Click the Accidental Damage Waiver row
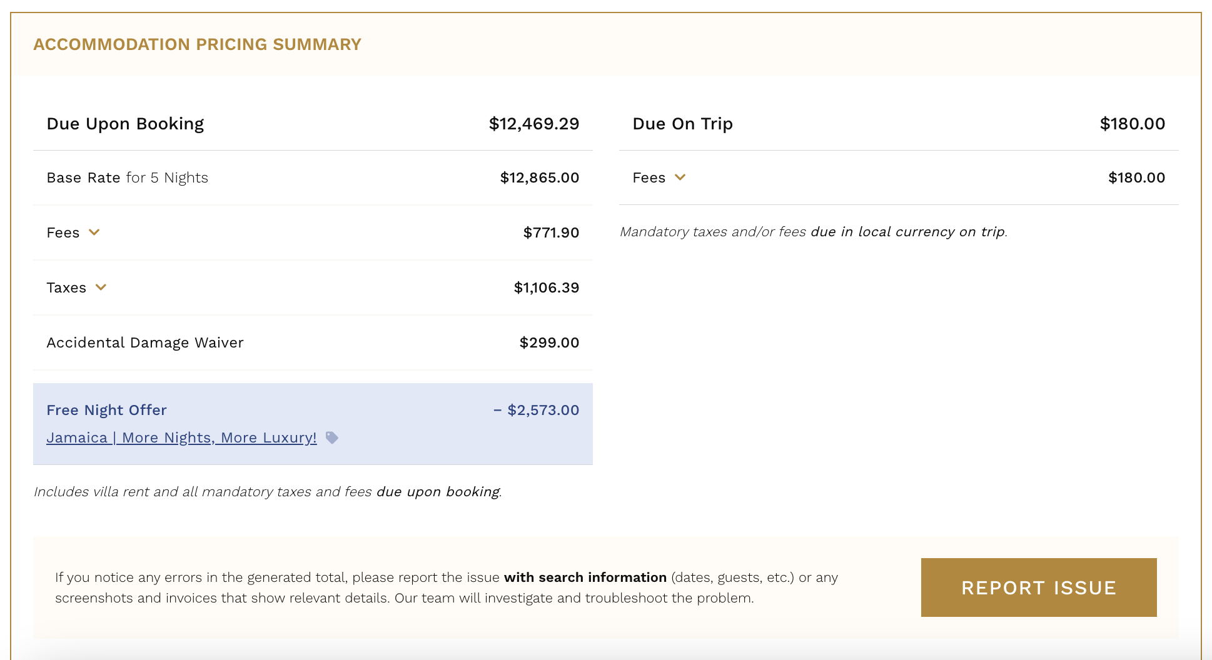1212x660 pixels. [x=313, y=342]
